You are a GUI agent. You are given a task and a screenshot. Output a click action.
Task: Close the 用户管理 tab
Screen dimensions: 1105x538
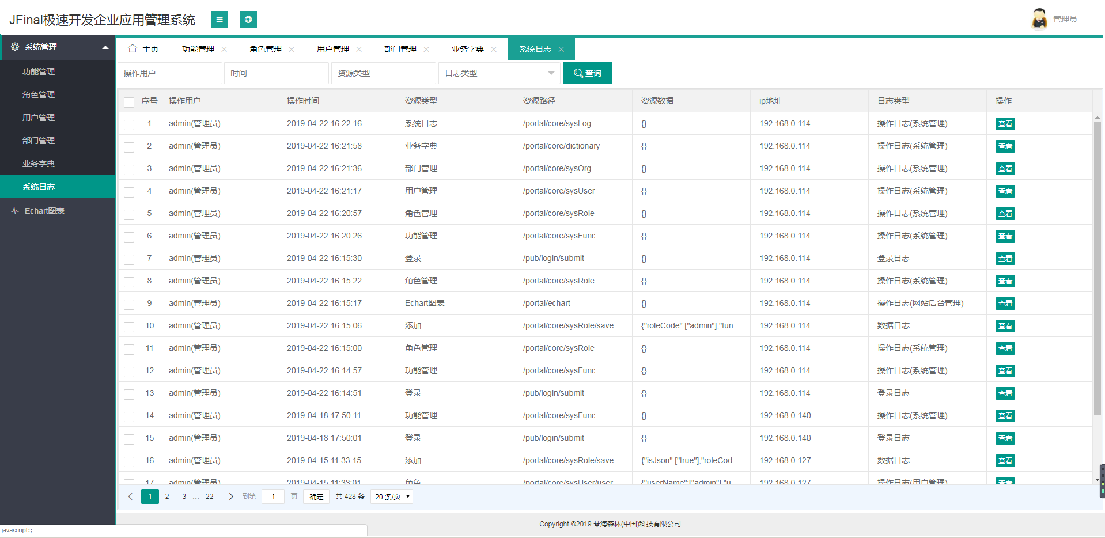[x=359, y=49]
